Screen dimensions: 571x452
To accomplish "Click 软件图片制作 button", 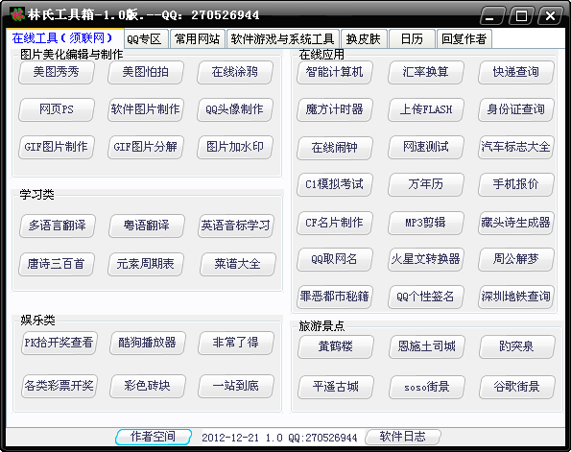I will coord(146,109).
